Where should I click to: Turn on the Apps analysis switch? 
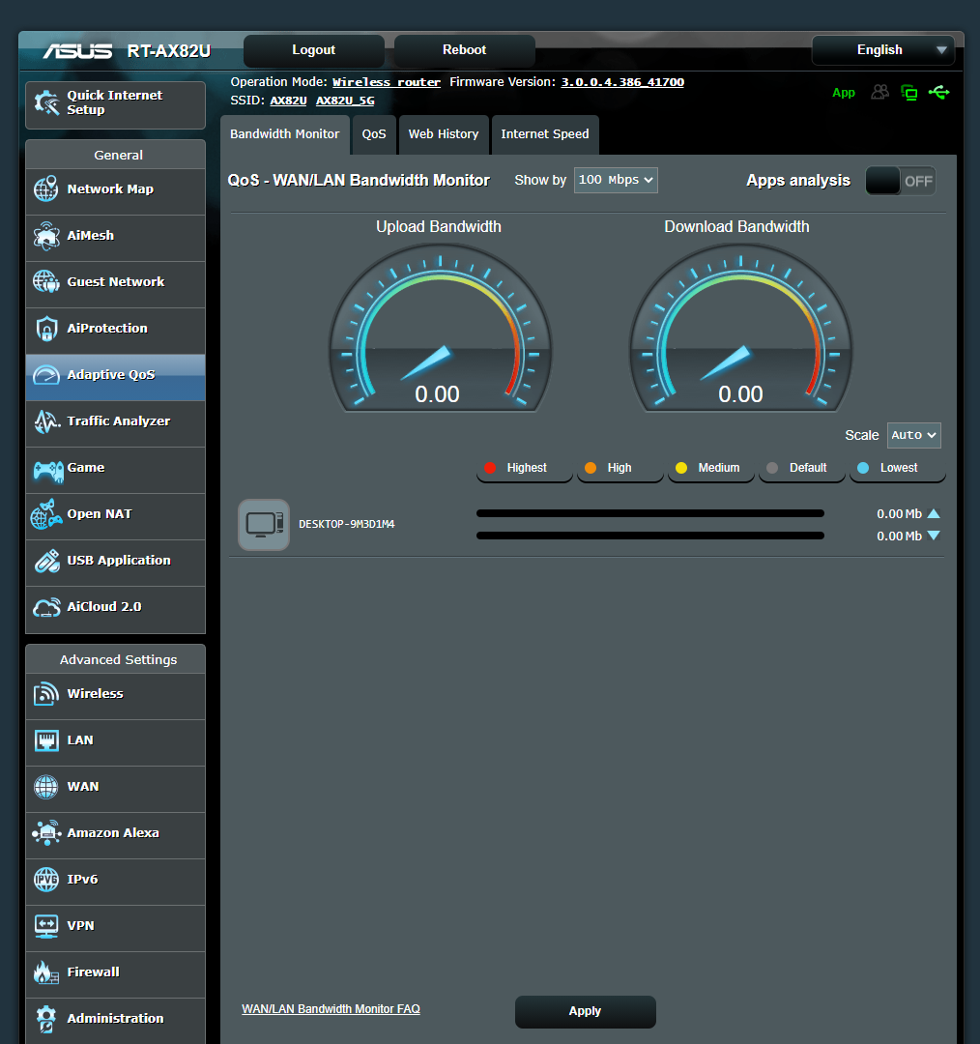pos(900,181)
